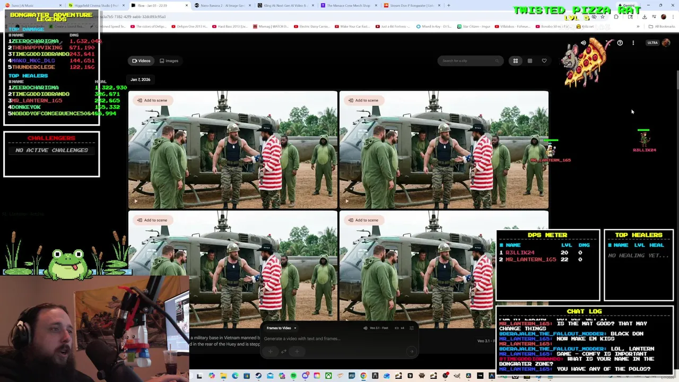Show favorites with the heart icon
Viewport: 679px width, 382px height.
(544, 60)
